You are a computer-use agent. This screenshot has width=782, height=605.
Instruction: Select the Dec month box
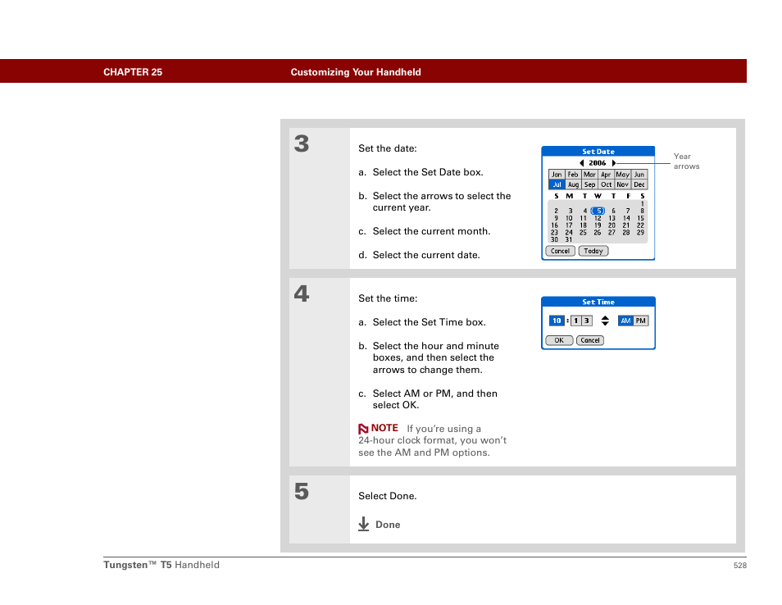tap(639, 184)
